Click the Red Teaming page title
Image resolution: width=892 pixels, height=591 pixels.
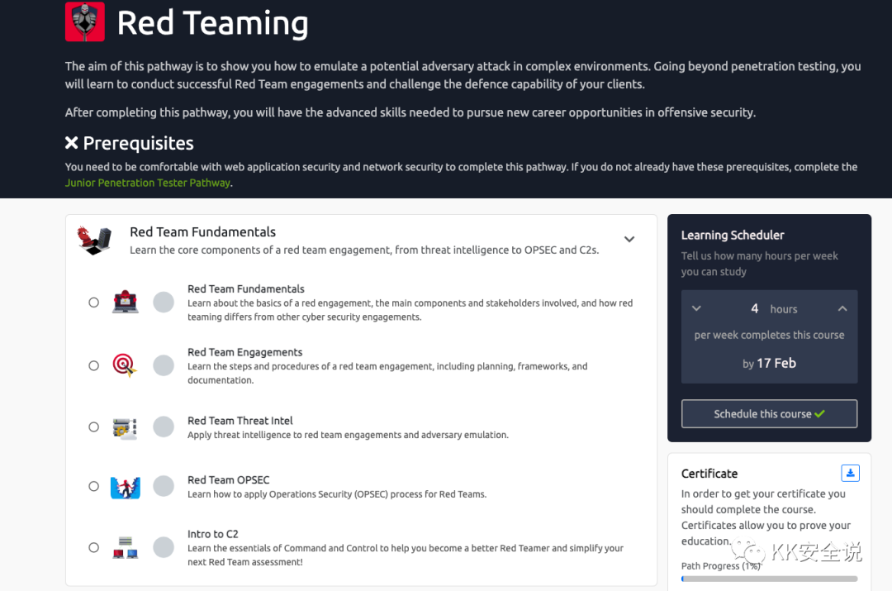coord(212,23)
